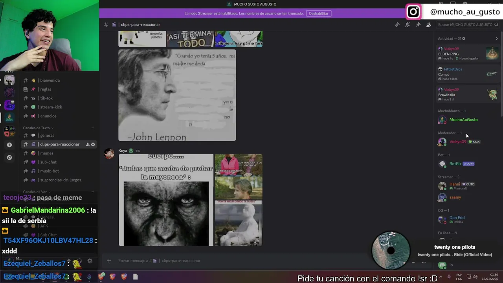The image size is (503, 283).
Task: Expand the Actividad panel chevron
Action: (x=497, y=39)
